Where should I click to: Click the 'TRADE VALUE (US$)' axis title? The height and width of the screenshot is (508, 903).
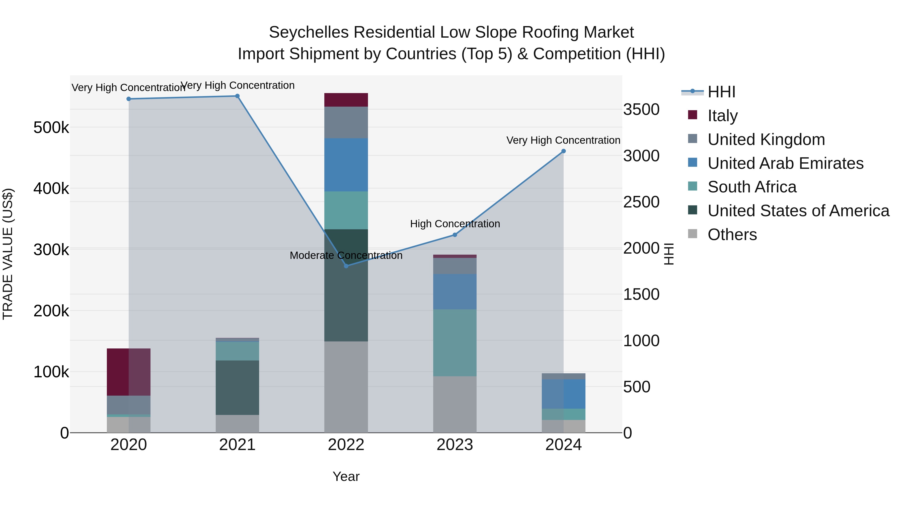point(8,254)
